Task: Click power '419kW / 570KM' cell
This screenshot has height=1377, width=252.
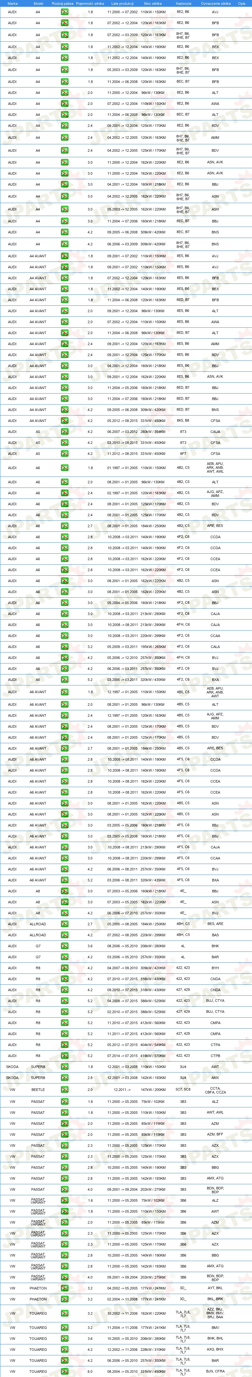Action: click(153, 1056)
